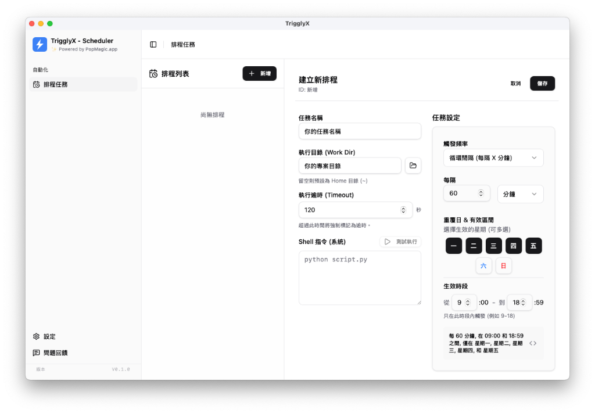
Task: Click the feedback message icon beside 問題回饋
Action: pos(37,353)
